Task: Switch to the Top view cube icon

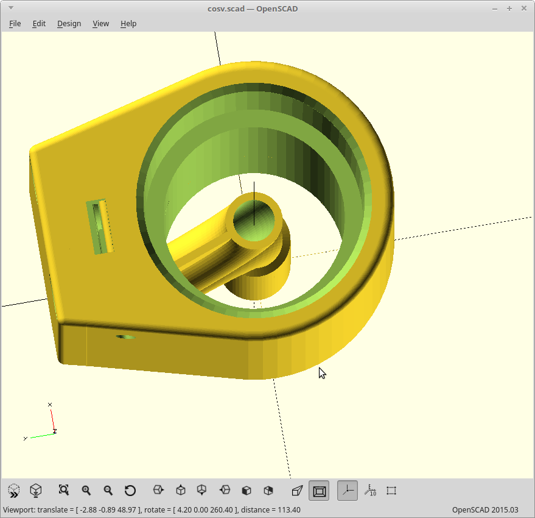Action: point(180,490)
